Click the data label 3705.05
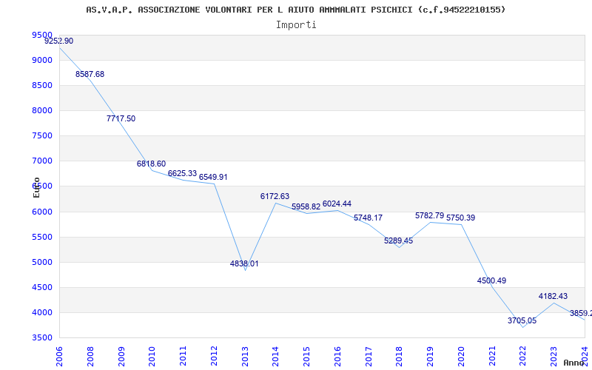This screenshot has width=592, height=370. (x=522, y=320)
